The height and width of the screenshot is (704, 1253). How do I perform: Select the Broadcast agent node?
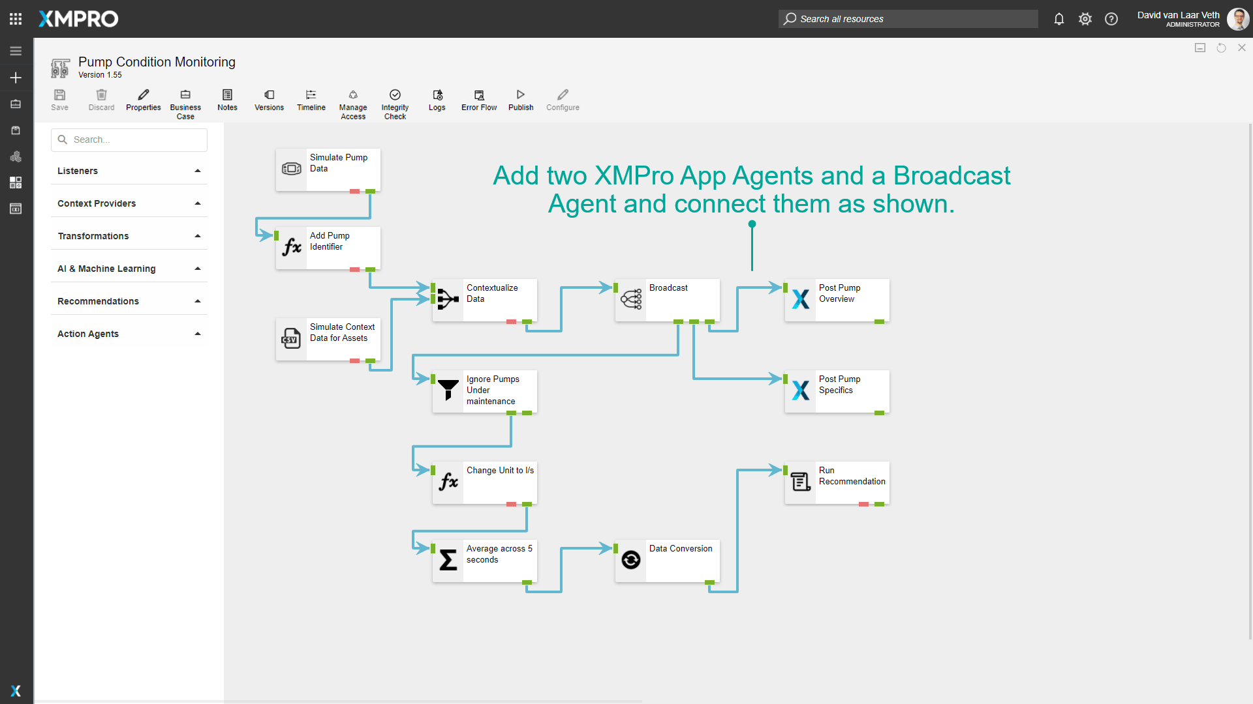667,300
